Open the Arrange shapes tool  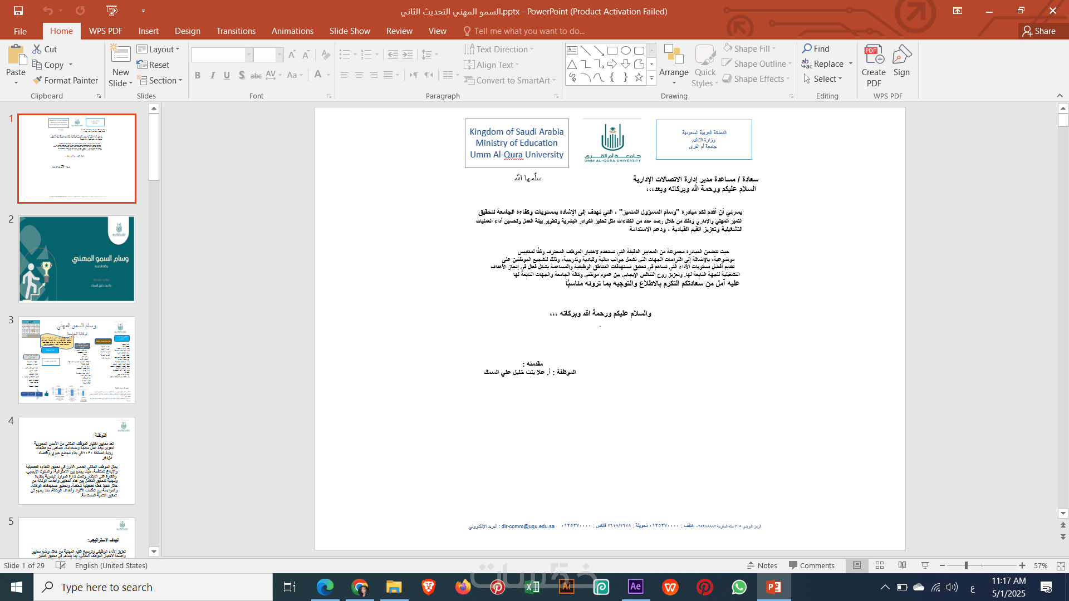tap(674, 61)
